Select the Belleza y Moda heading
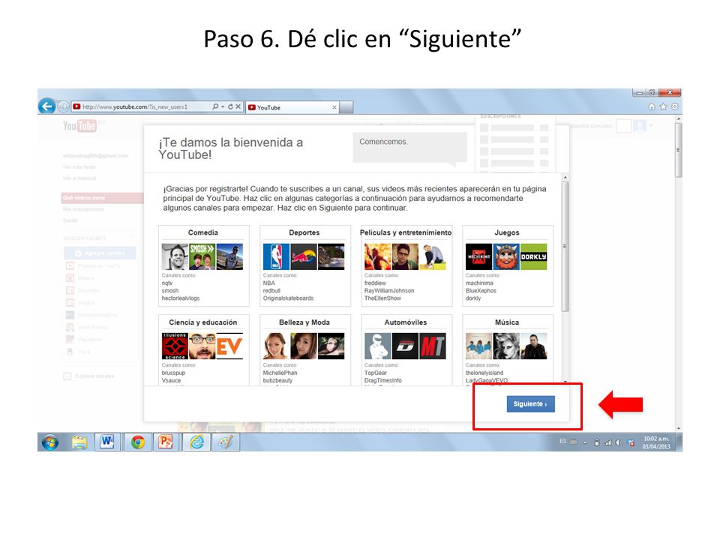This screenshot has height=540, width=720. [x=304, y=322]
